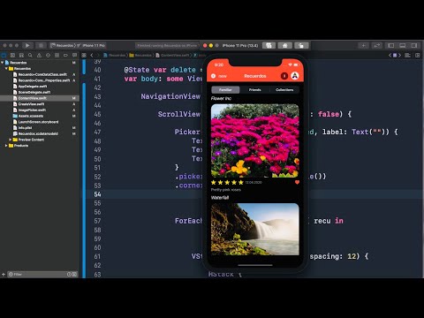Run the project with the Play button
The image size is (424, 318).
pos(27,45)
